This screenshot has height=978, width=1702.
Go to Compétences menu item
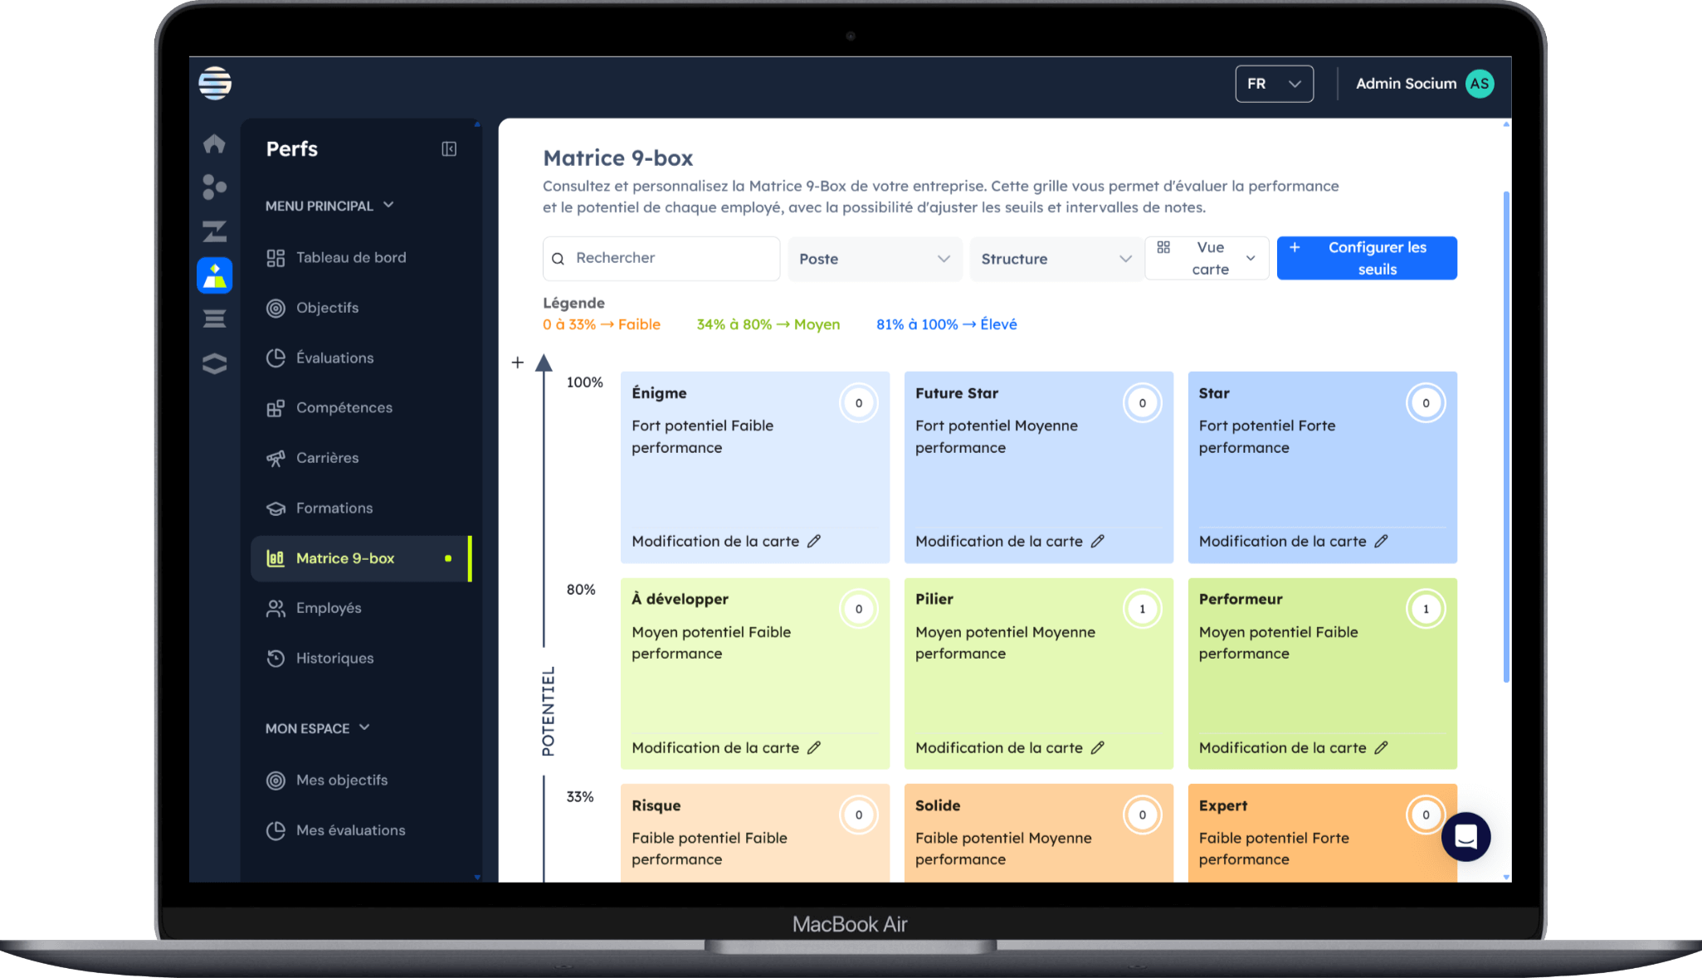pyautogui.click(x=344, y=407)
